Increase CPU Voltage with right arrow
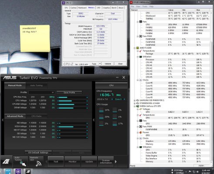 click(87, 101)
